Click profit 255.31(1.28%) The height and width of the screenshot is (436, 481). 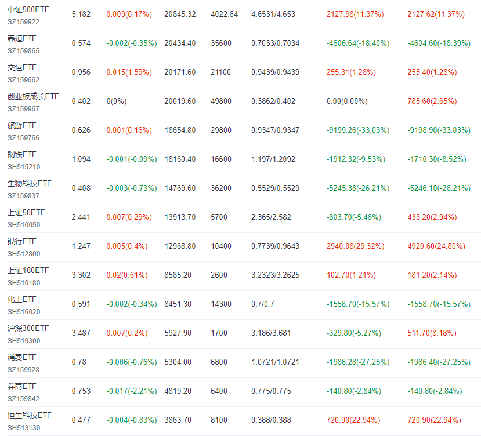click(351, 72)
